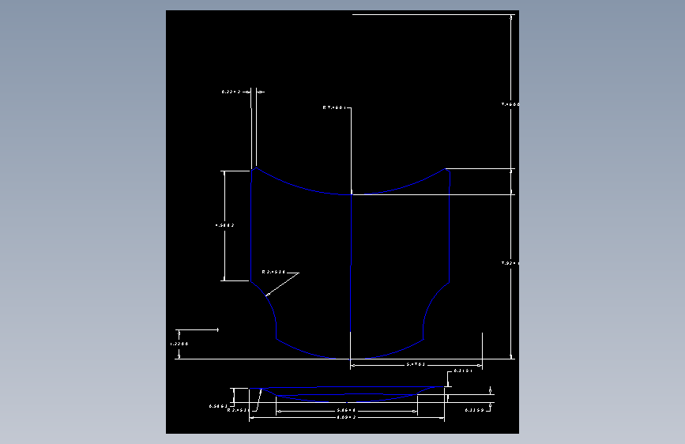
Task: Select the dimension text above the side view's right end
Action: (463, 371)
